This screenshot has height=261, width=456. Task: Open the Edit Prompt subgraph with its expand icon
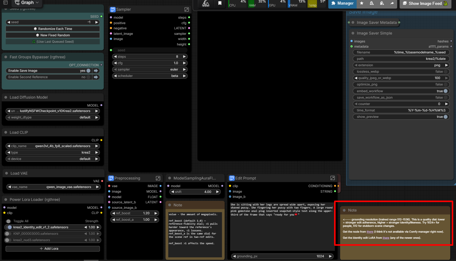[x=333, y=178]
